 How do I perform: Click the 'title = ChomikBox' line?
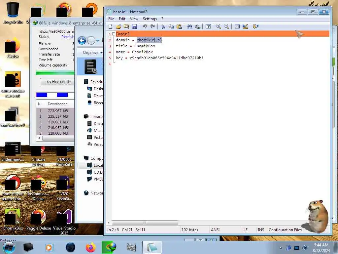click(x=135, y=46)
